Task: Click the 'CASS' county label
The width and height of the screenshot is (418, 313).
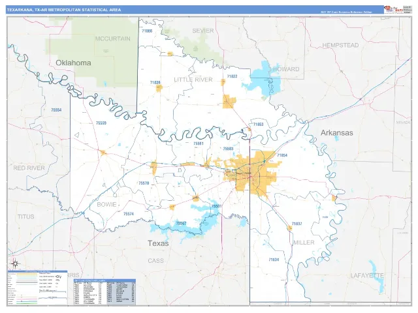Action: pos(155,261)
